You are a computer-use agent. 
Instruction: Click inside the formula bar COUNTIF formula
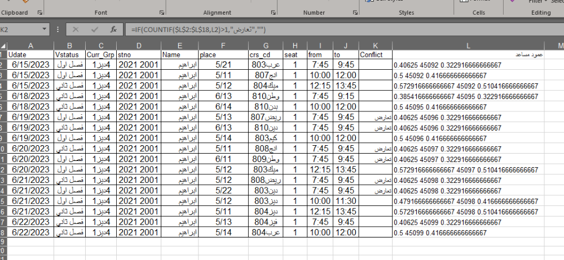pos(198,30)
